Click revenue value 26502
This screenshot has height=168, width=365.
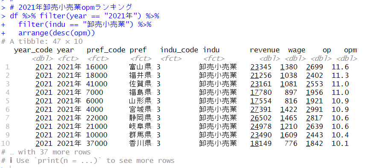pos(261,118)
